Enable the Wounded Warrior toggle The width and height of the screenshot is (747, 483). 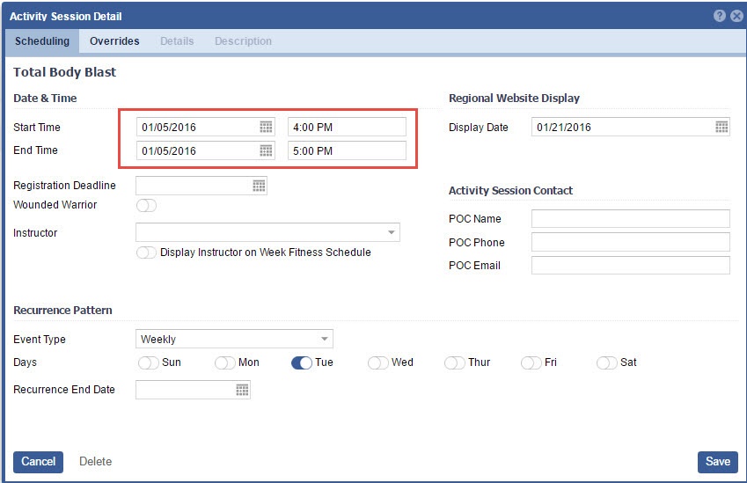pos(146,206)
